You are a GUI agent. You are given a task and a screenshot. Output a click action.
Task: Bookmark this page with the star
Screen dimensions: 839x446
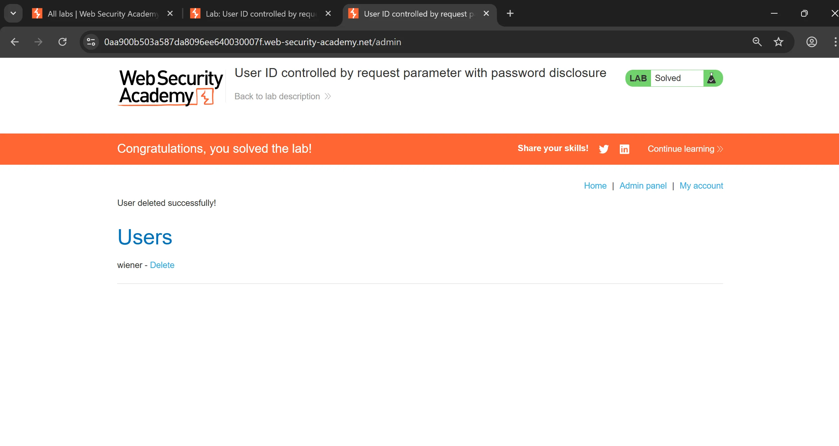(778, 42)
